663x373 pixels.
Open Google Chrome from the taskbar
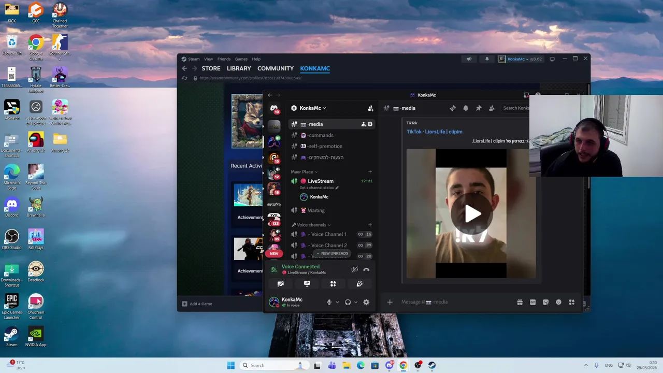[403, 365]
